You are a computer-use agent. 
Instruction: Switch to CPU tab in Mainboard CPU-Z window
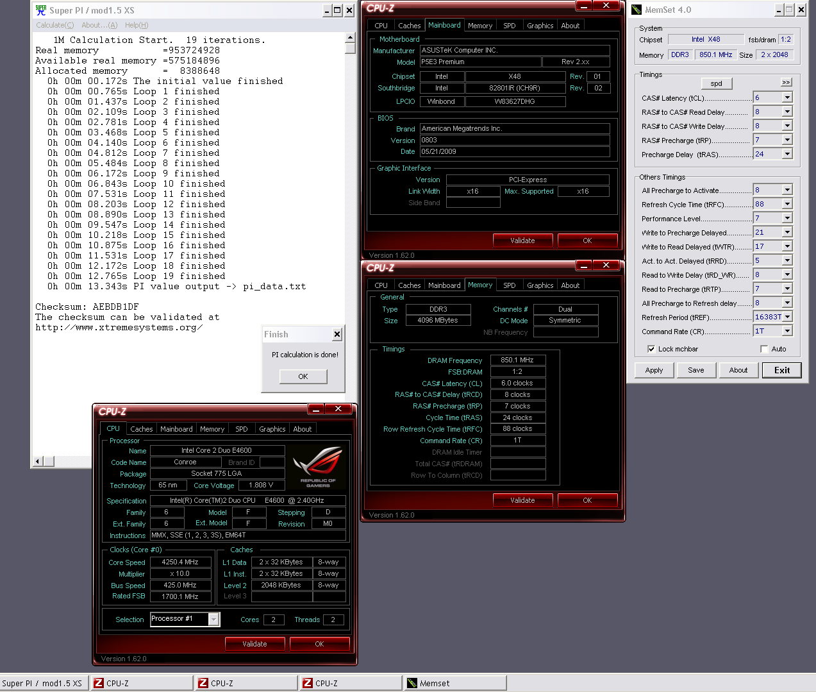[x=381, y=26]
